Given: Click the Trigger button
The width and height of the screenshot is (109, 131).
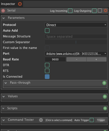Looking at the screenshot, I should pos(101,120).
